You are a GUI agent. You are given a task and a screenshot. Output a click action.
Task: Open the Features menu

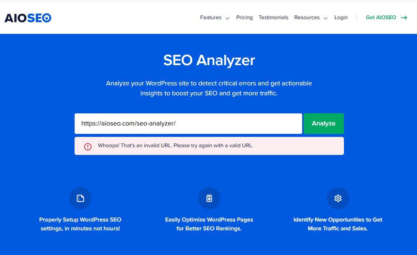211,18
